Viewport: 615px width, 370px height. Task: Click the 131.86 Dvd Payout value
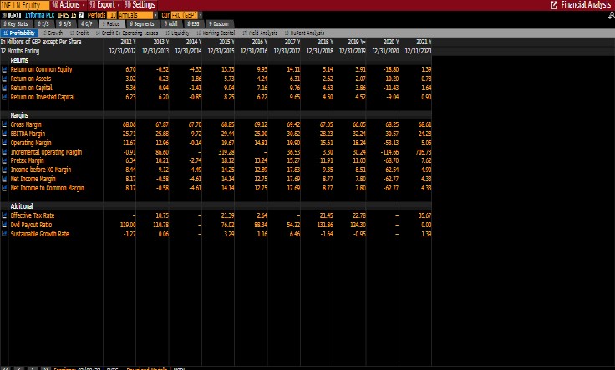[325, 225]
